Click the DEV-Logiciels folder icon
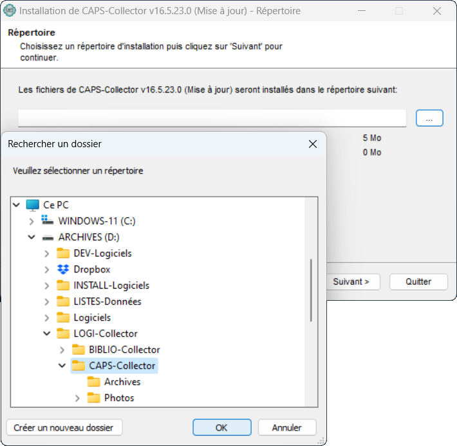This screenshot has width=457, height=446. pos(63,253)
